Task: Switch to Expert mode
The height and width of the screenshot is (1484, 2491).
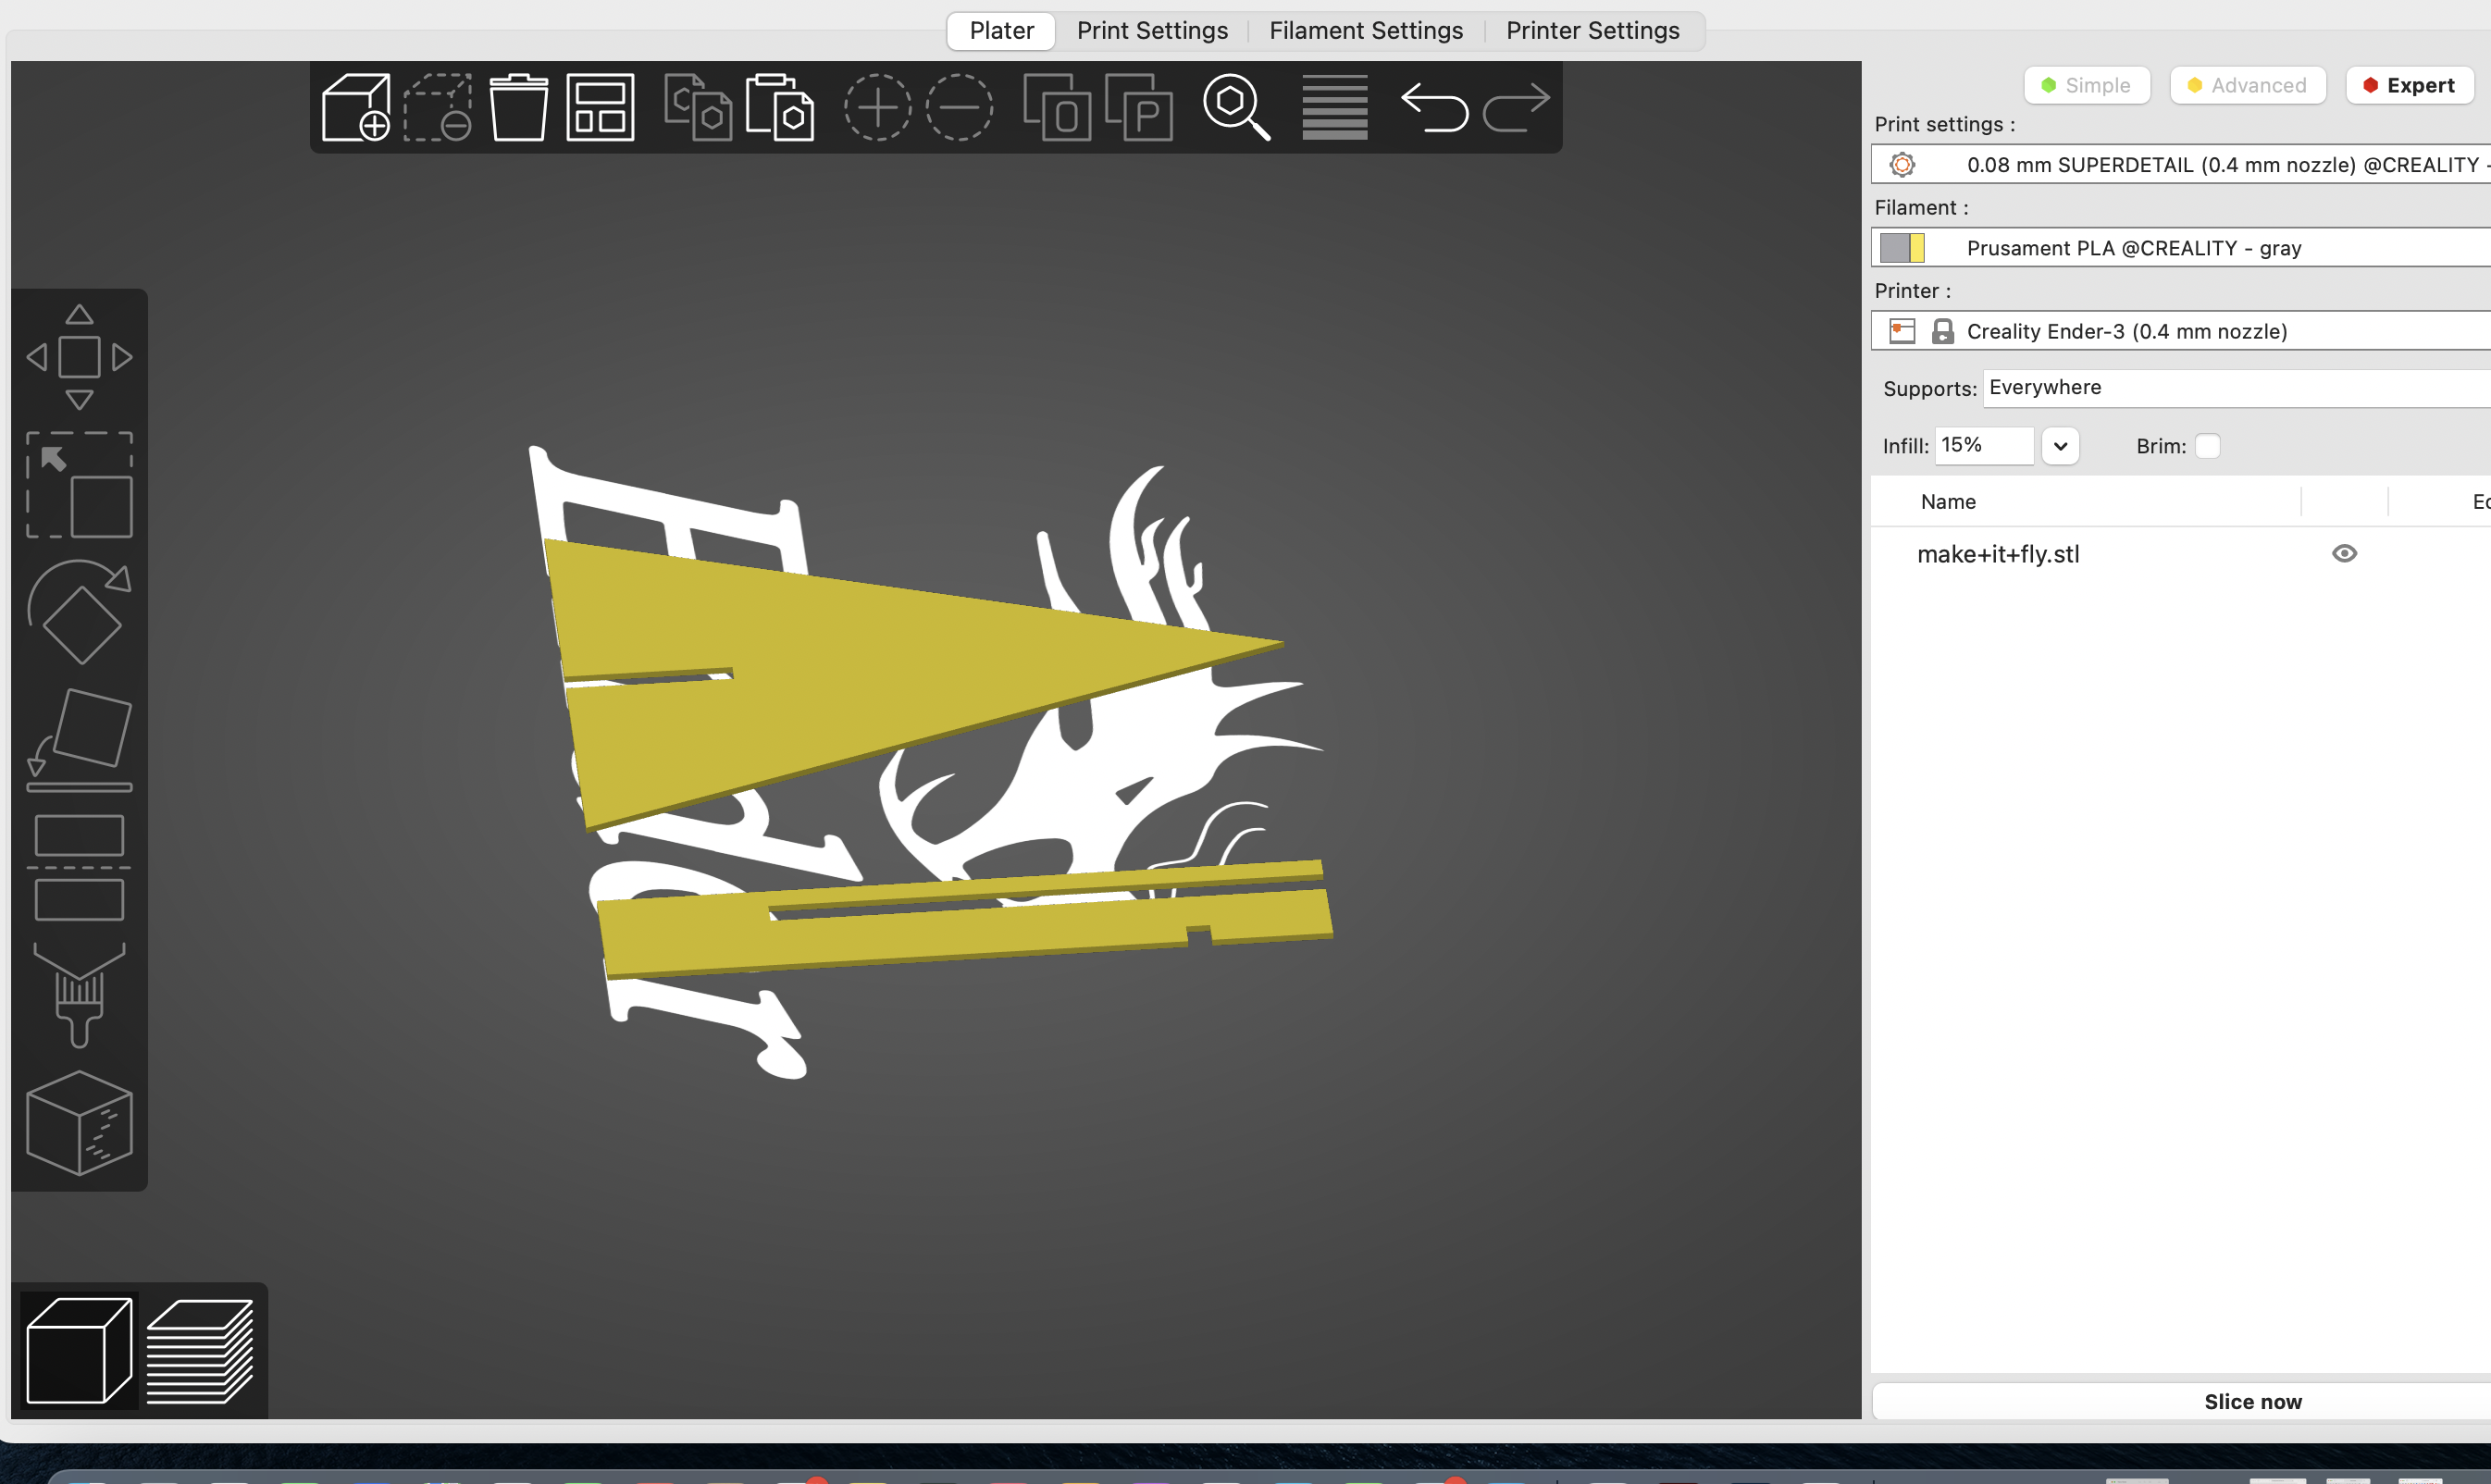Action: (2408, 83)
